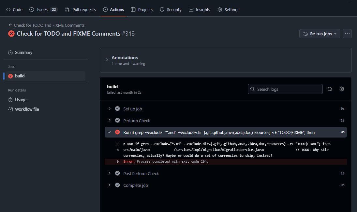
Task: Click the three-dot more options button
Action: (x=347, y=34)
